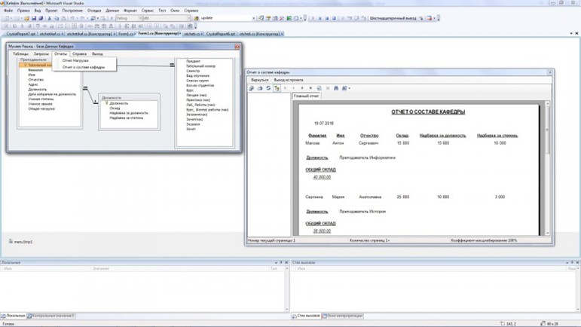This screenshot has width=581, height=327.
Task: Open the 'update' search combo box dropdown
Action: pos(254,18)
